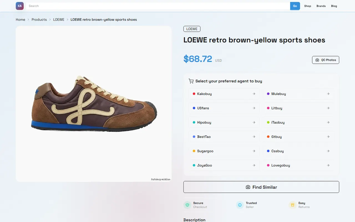The width and height of the screenshot is (355, 222).
Task: Click the Easy Returns box icon
Action: [292, 205]
